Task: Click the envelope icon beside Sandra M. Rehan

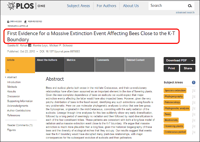Action: pos(30,45)
